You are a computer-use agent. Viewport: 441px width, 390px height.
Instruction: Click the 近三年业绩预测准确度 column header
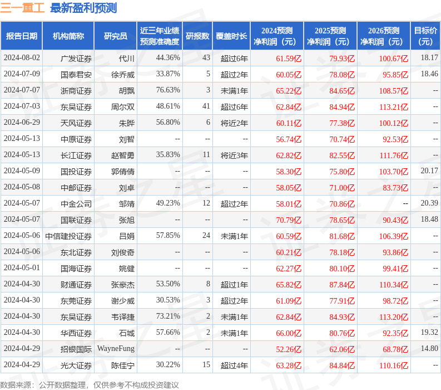[160, 36]
